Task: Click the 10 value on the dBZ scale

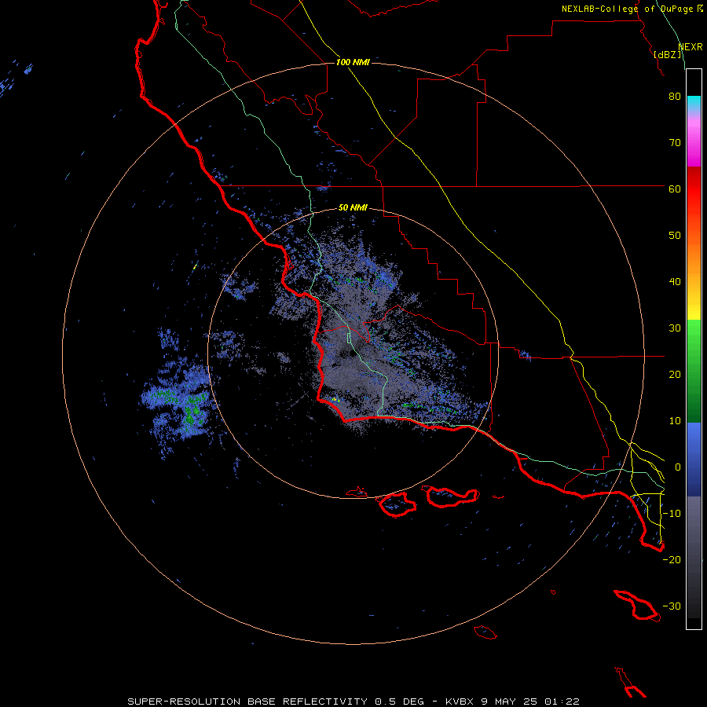Action: (x=675, y=421)
